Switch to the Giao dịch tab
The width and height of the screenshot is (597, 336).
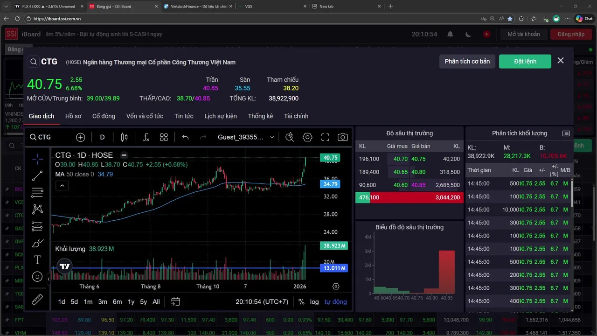[42, 116]
